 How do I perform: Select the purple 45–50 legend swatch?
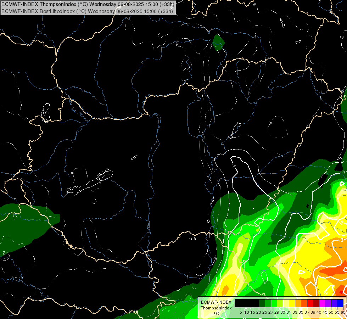click(328, 303)
